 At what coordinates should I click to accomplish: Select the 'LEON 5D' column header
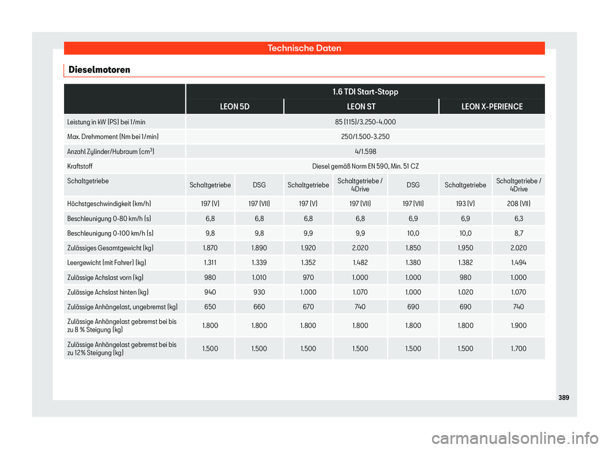(x=235, y=107)
